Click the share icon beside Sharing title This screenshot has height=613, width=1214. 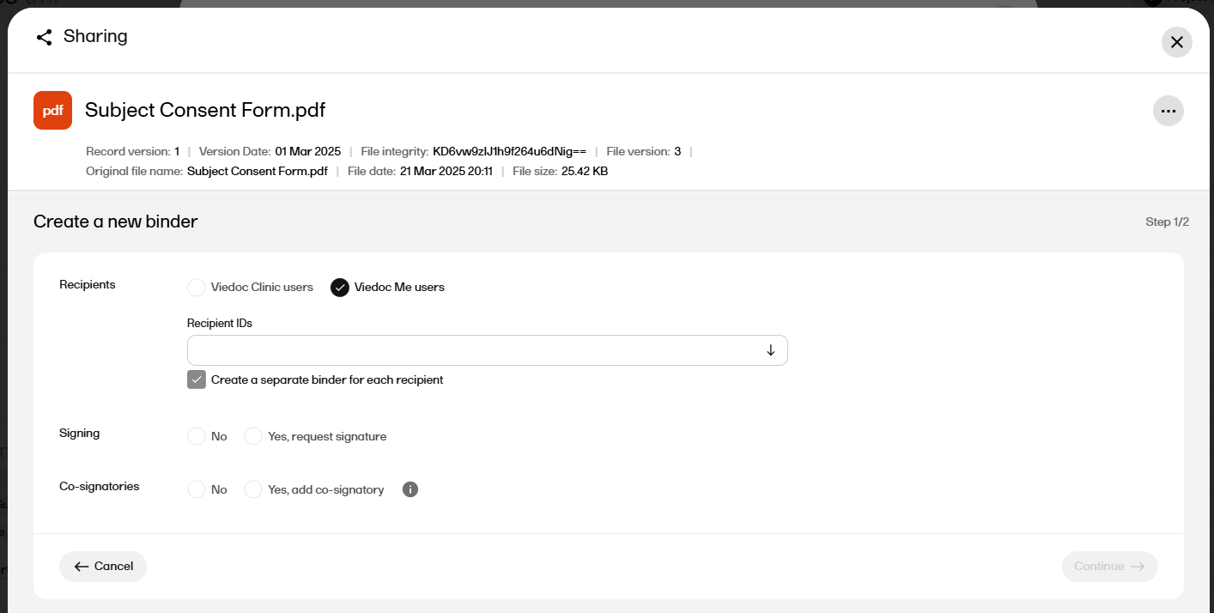pos(44,37)
